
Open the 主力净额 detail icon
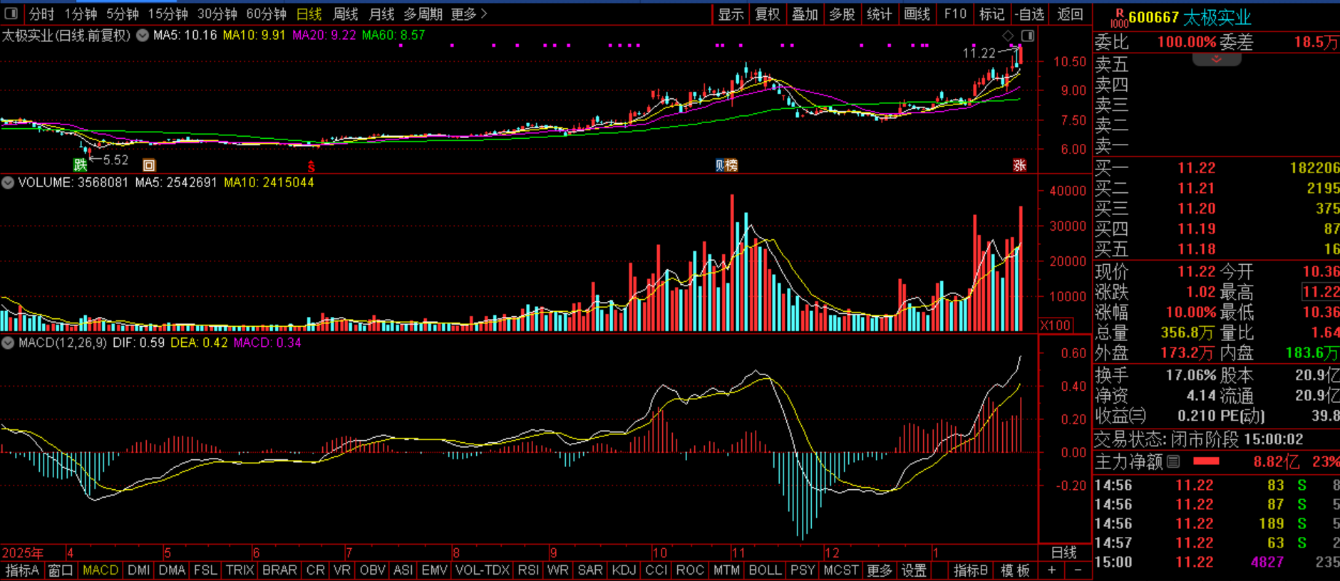[1173, 461]
